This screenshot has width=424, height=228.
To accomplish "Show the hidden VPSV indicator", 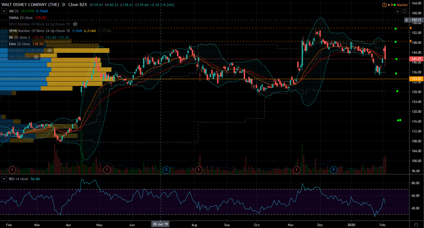I will pyautogui.click(x=75, y=24).
